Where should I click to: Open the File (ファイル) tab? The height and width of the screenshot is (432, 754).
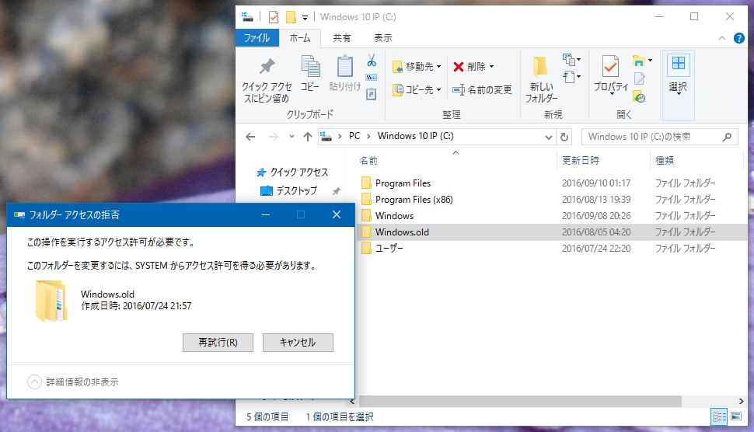257,38
